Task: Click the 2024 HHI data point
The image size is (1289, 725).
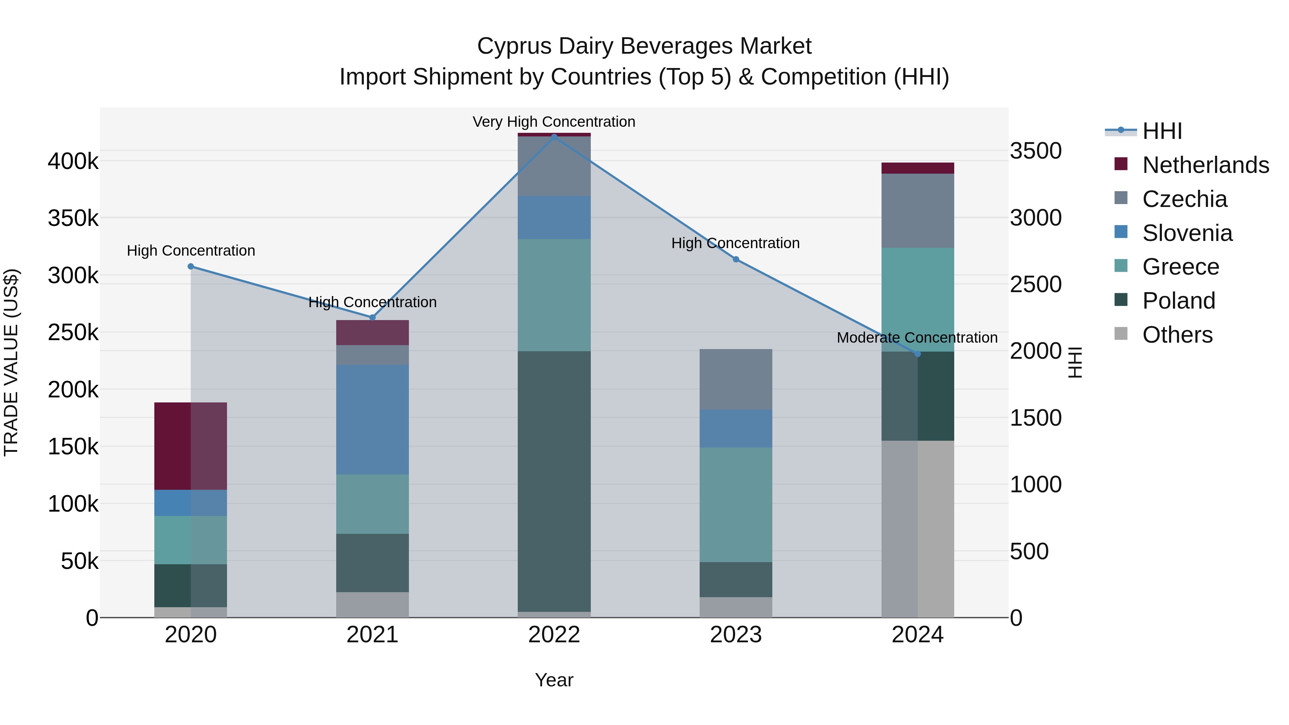Action: [x=917, y=354]
